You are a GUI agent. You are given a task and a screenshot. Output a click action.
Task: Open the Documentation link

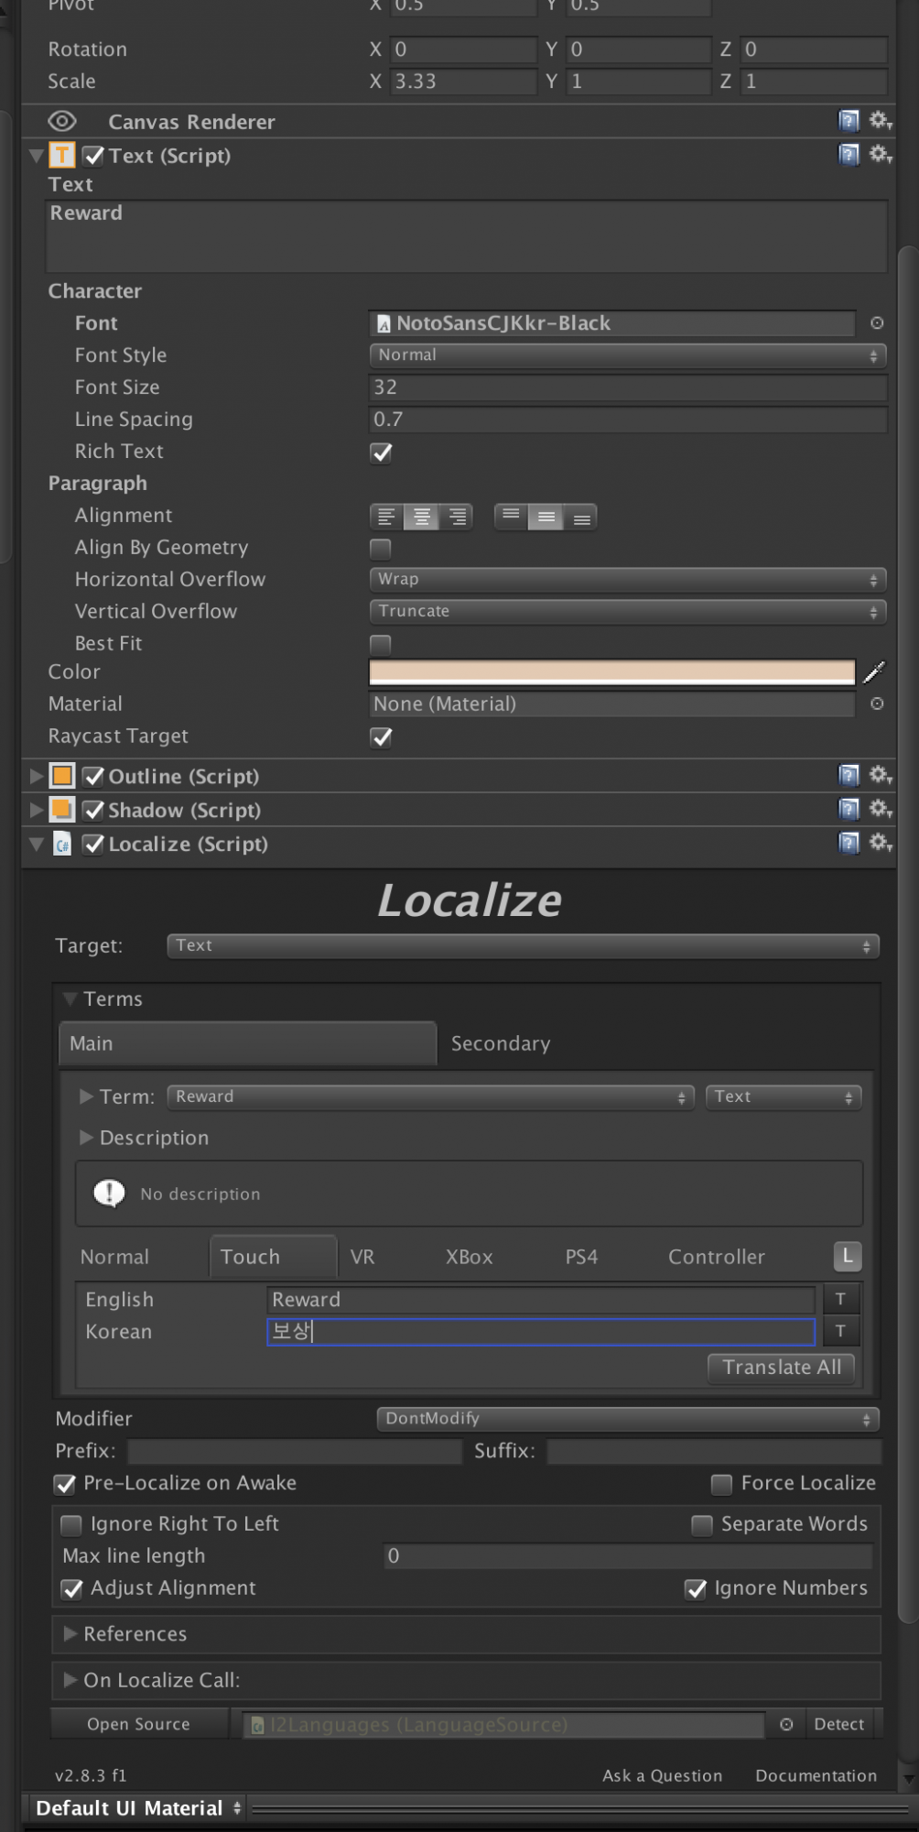coord(816,1775)
